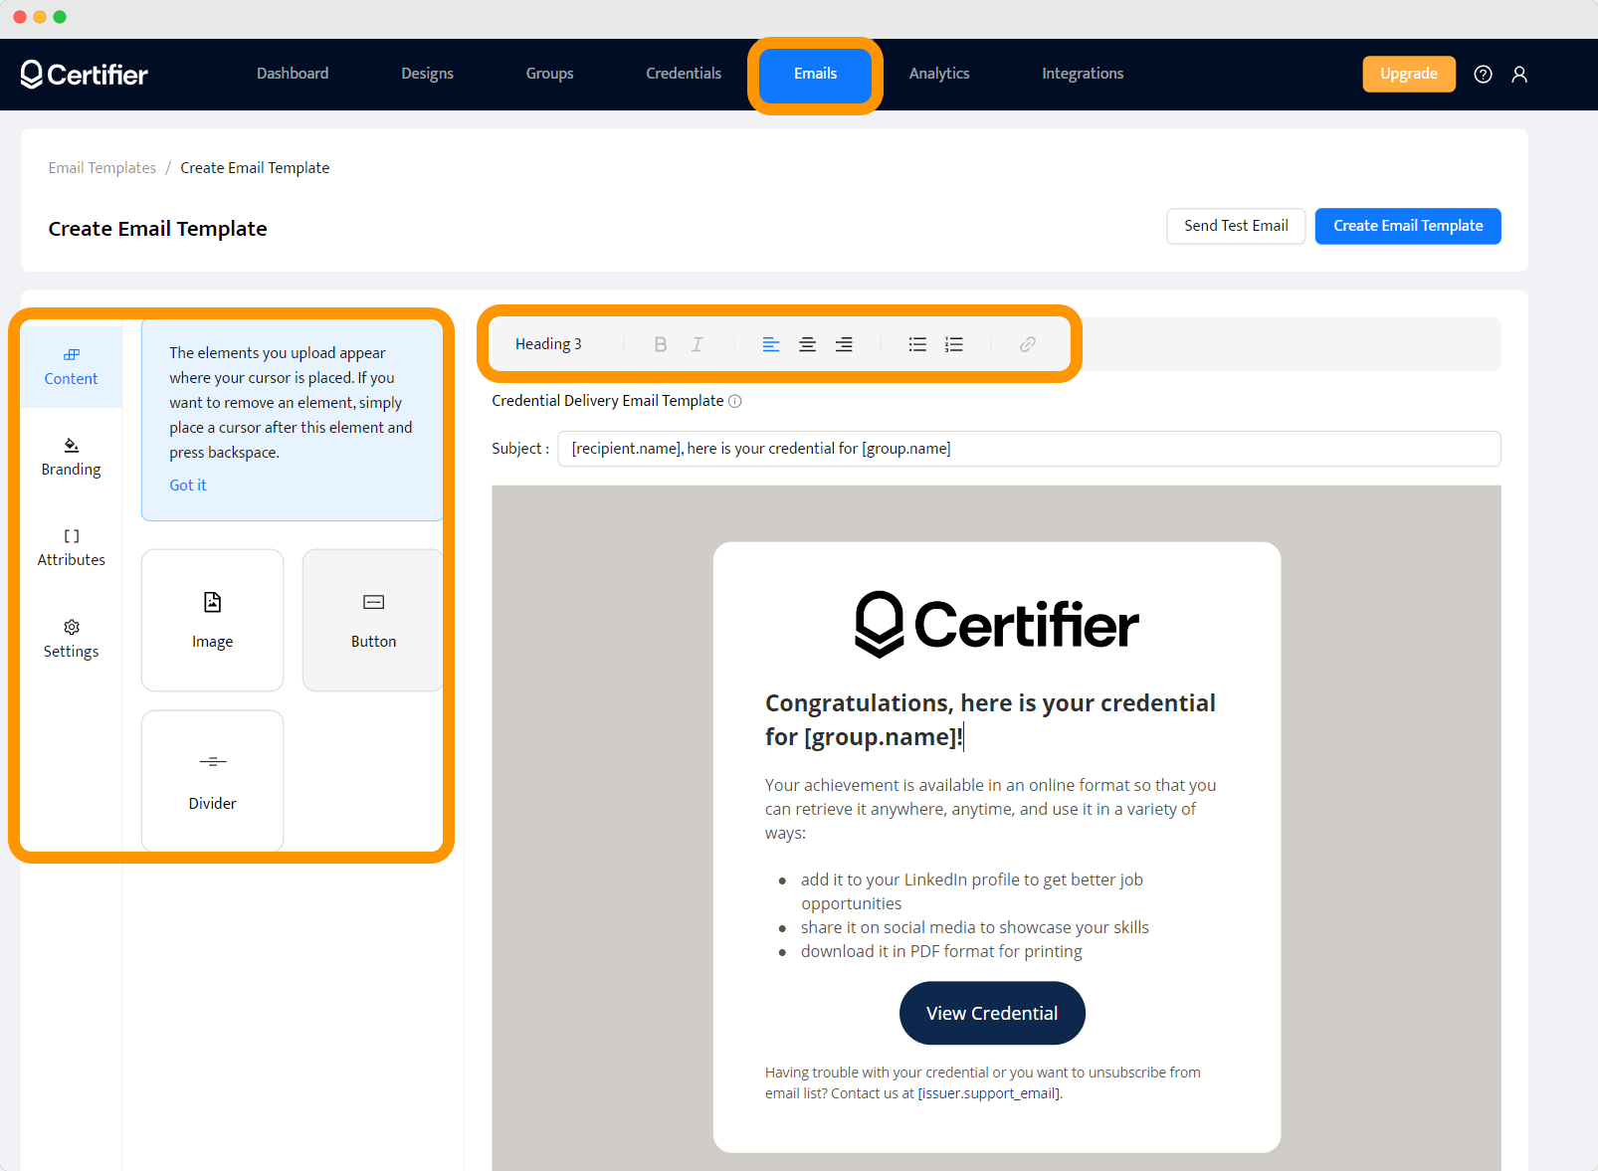
Task: Dismiss the tip with Got it
Action: point(188,486)
